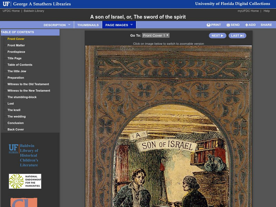Click the Share button

[266, 25]
